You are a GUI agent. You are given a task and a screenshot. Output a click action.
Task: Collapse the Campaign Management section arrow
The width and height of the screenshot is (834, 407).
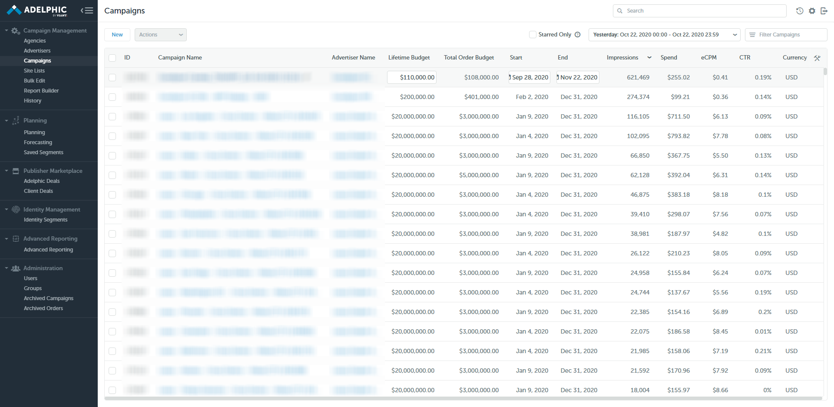(x=7, y=30)
